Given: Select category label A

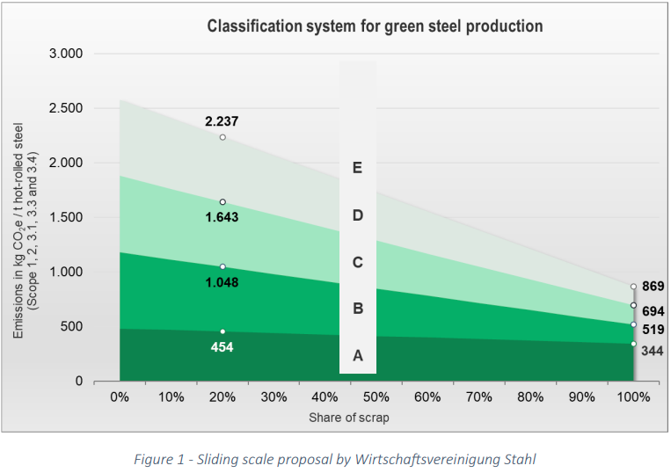Looking at the screenshot, I should coord(358,355).
